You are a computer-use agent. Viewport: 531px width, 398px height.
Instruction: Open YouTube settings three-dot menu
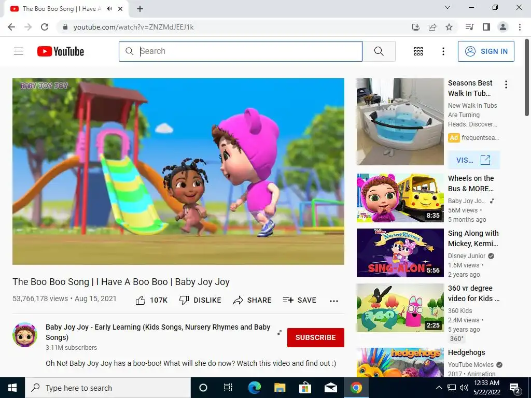443,51
